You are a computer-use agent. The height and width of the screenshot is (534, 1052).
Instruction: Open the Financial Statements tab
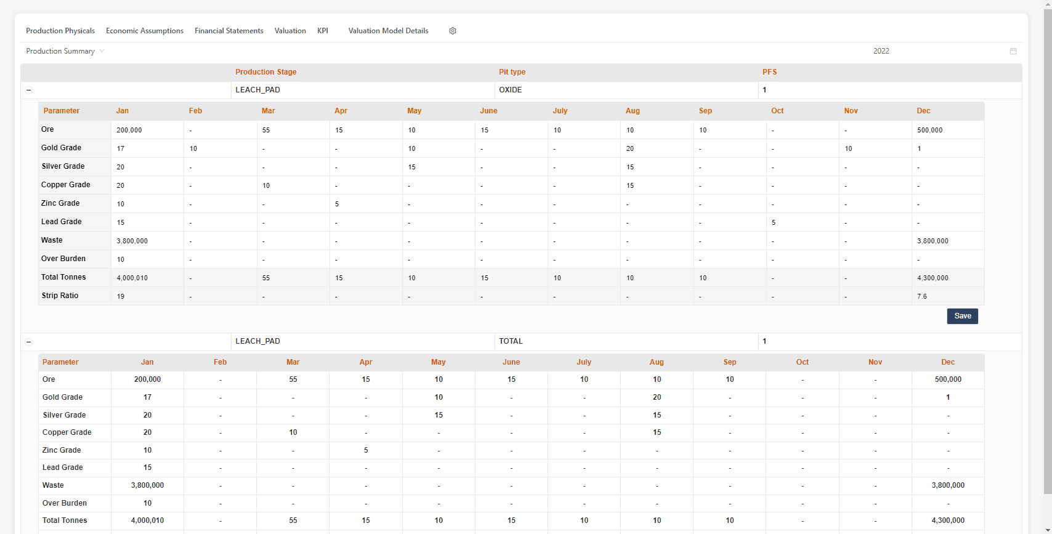click(x=229, y=31)
